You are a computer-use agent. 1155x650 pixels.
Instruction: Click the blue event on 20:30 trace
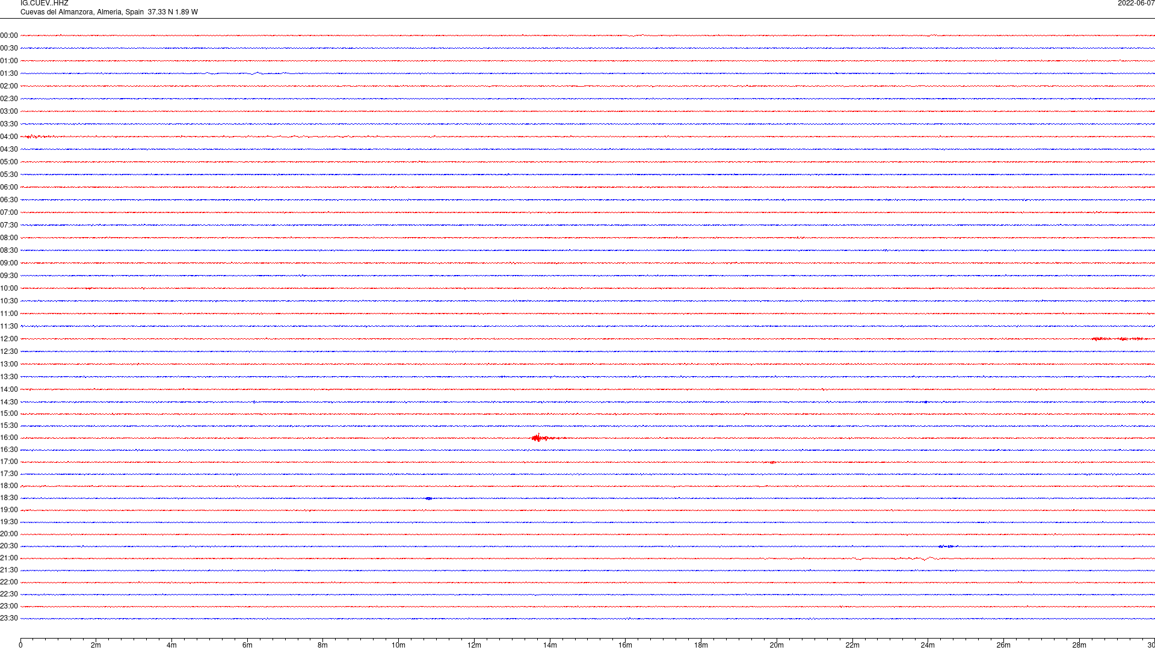[x=946, y=546]
